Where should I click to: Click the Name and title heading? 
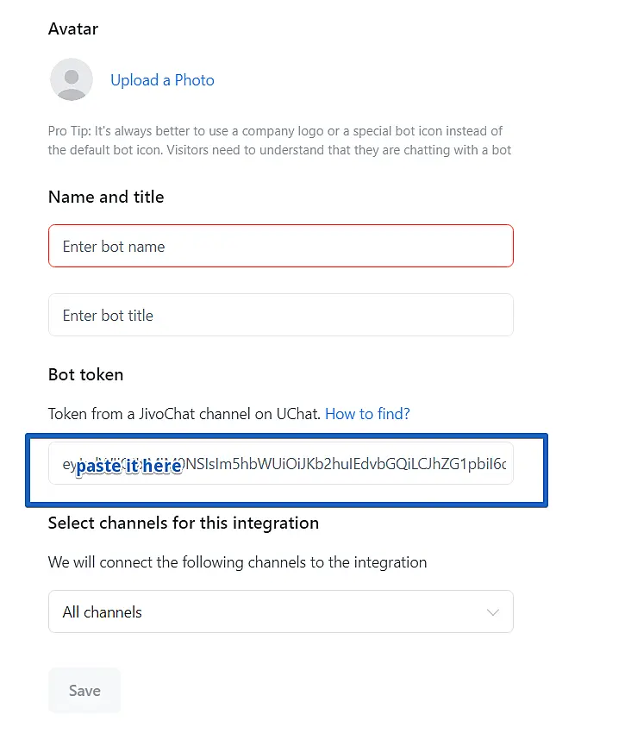(106, 197)
